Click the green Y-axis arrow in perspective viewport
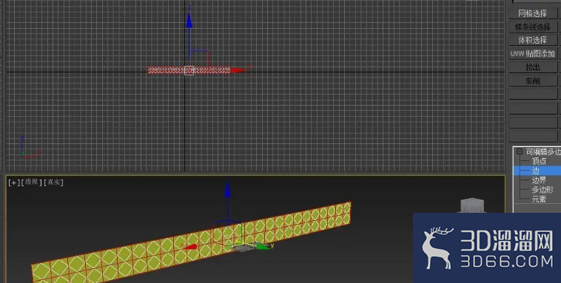561x283 pixels. click(263, 246)
